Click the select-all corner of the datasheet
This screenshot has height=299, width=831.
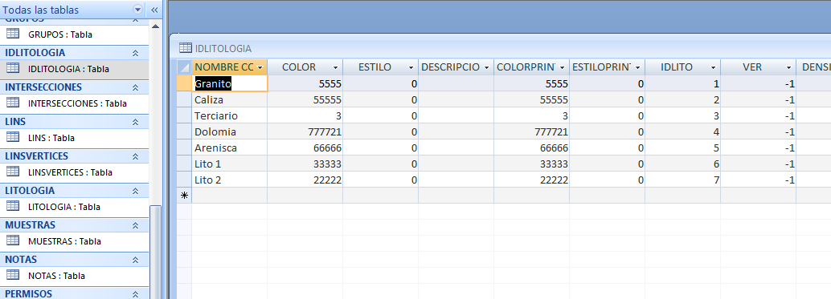coord(184,67)
